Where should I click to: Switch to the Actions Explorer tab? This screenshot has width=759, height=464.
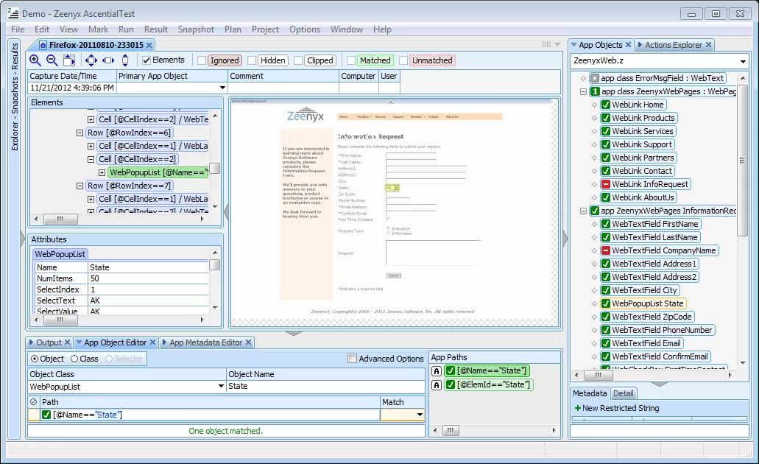click(x=674, y=45)
